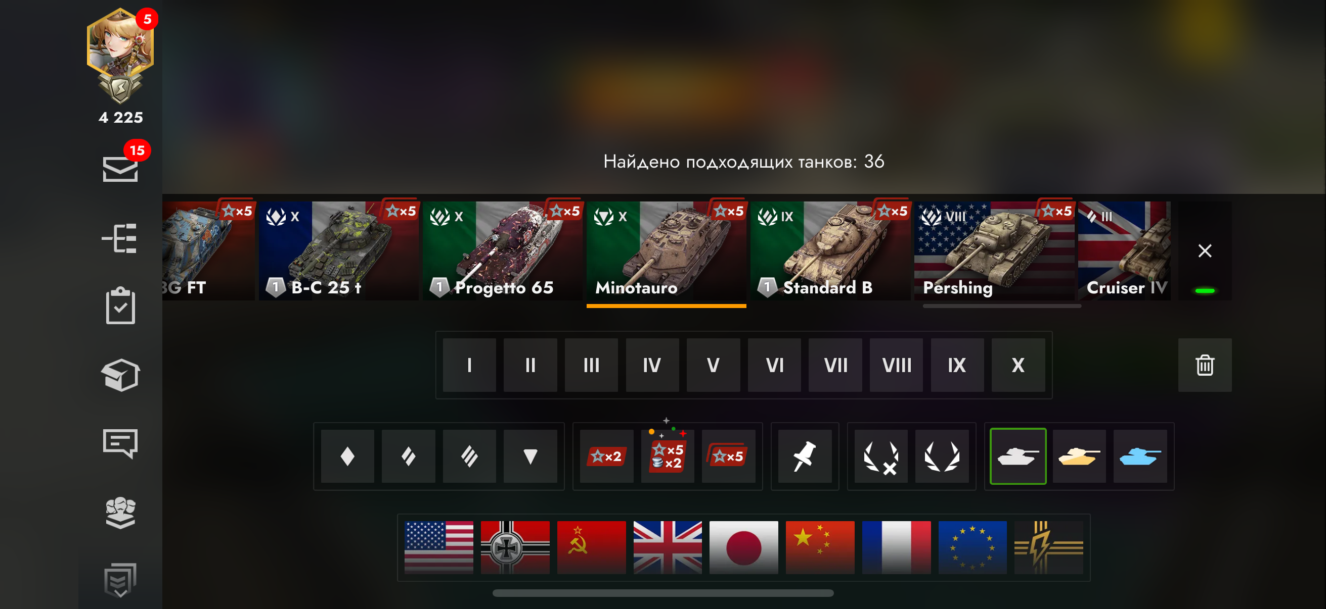The image size is (1326, 609).
Task: Filter tanks by USSR flag
Action: pos(591,547)
